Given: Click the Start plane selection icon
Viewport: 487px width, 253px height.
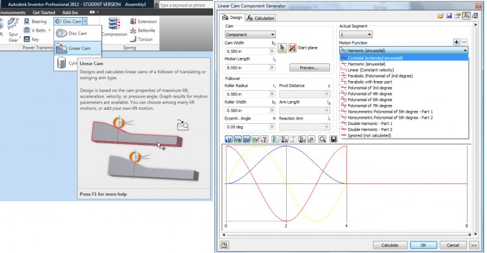Looking at the screenshot, I should 292,48.
